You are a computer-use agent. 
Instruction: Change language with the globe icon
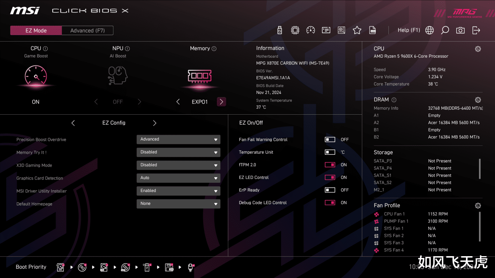point(429,30)
